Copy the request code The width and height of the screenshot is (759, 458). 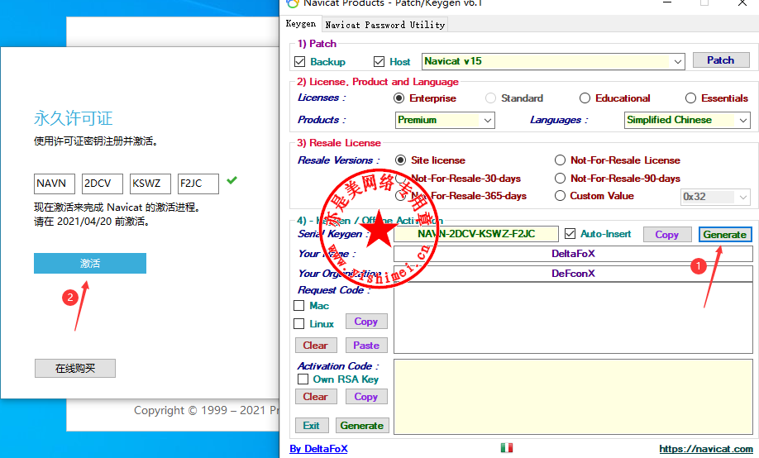pos(366,322)
